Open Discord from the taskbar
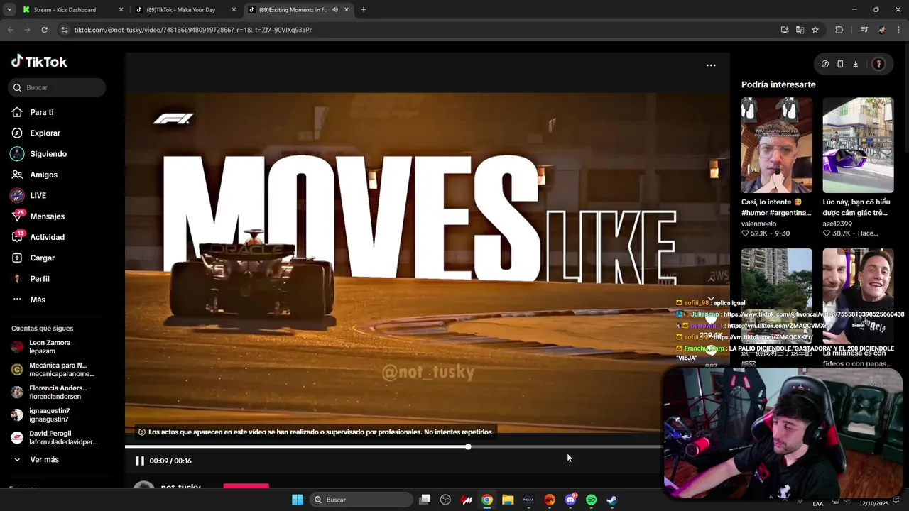This screenshot has height=511, width=909. (571, 500)
